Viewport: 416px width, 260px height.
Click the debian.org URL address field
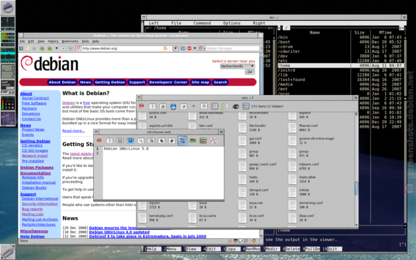pos(122,48)
